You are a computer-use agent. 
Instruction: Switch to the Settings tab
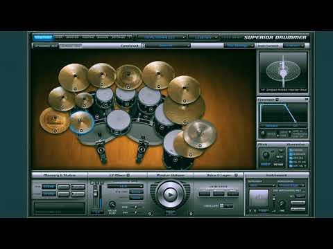tap(118, 37)
